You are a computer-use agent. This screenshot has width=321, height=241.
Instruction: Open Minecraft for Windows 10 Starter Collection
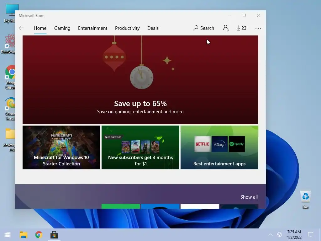[61, 147]
